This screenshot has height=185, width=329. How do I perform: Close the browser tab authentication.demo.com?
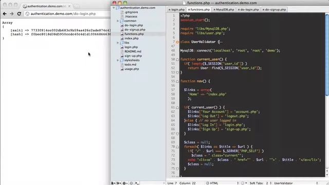(69, 6)
